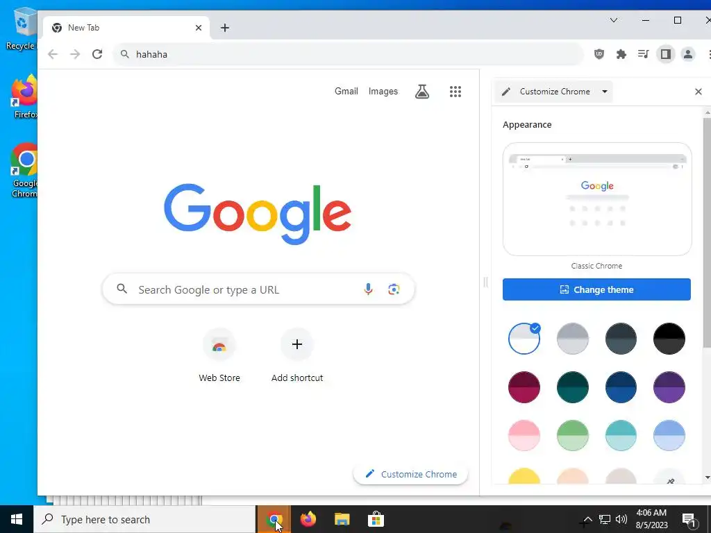Open the network status tray icon
Screen dimensions: 711x533
click(605, 519)
